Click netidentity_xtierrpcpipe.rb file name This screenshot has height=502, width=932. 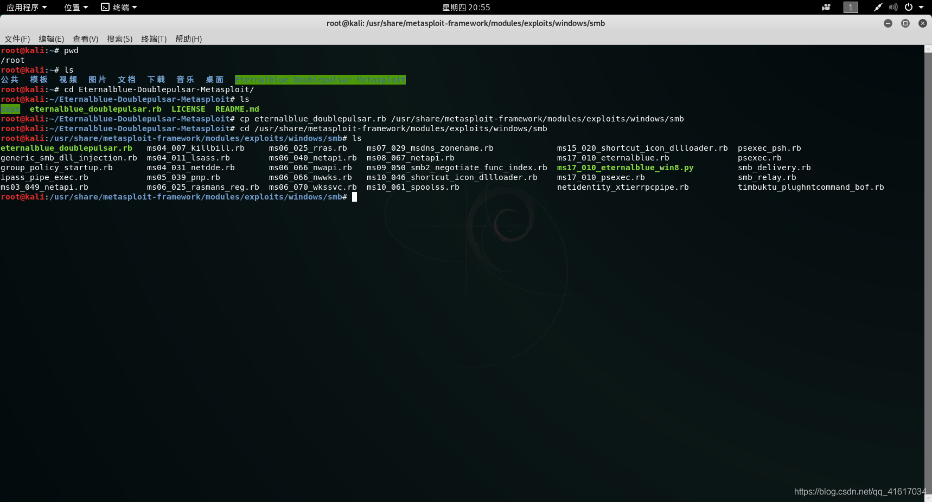623,187
